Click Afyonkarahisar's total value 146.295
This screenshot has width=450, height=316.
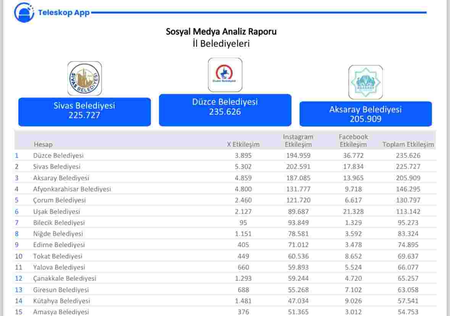click(408, 189)
